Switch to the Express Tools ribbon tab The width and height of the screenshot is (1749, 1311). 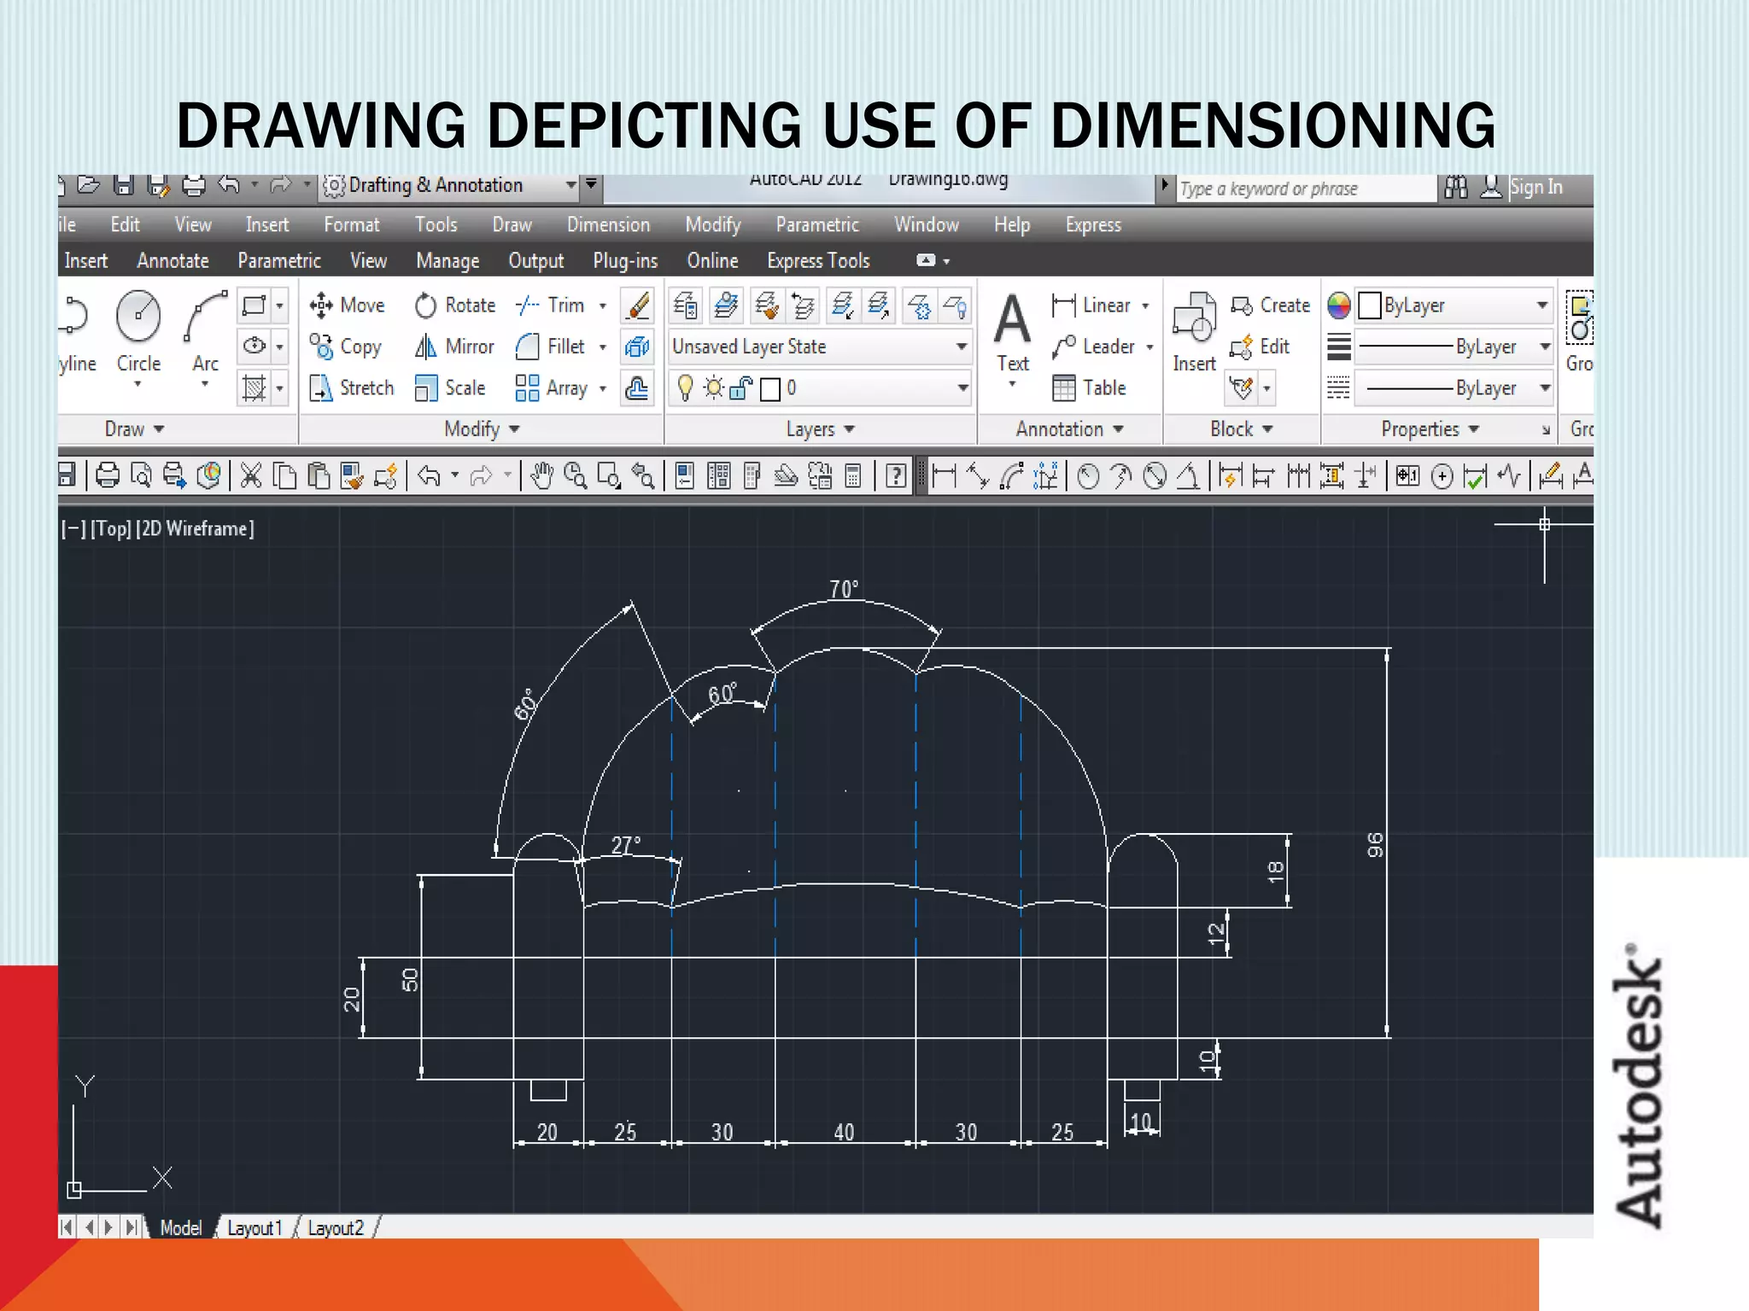tap(818, 261)
